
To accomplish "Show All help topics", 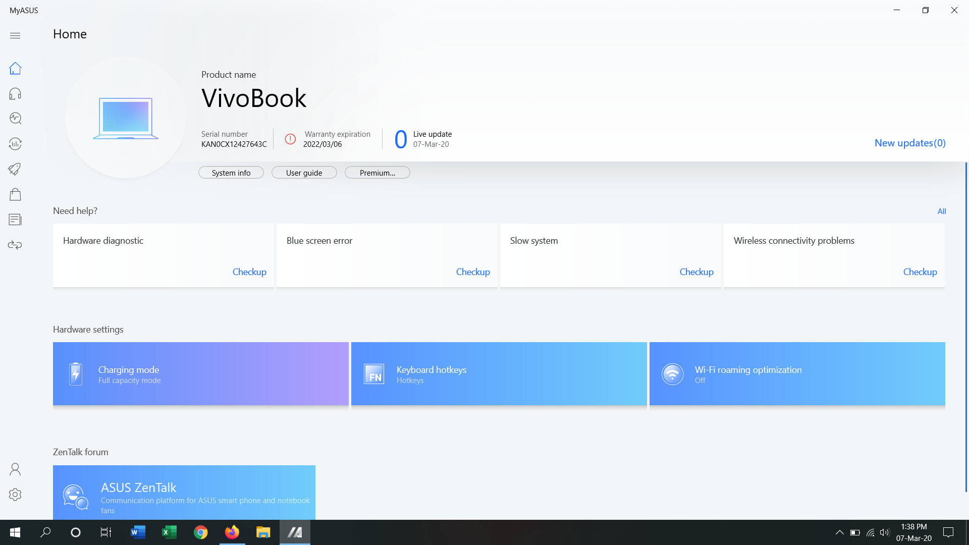I will (942, 211).
